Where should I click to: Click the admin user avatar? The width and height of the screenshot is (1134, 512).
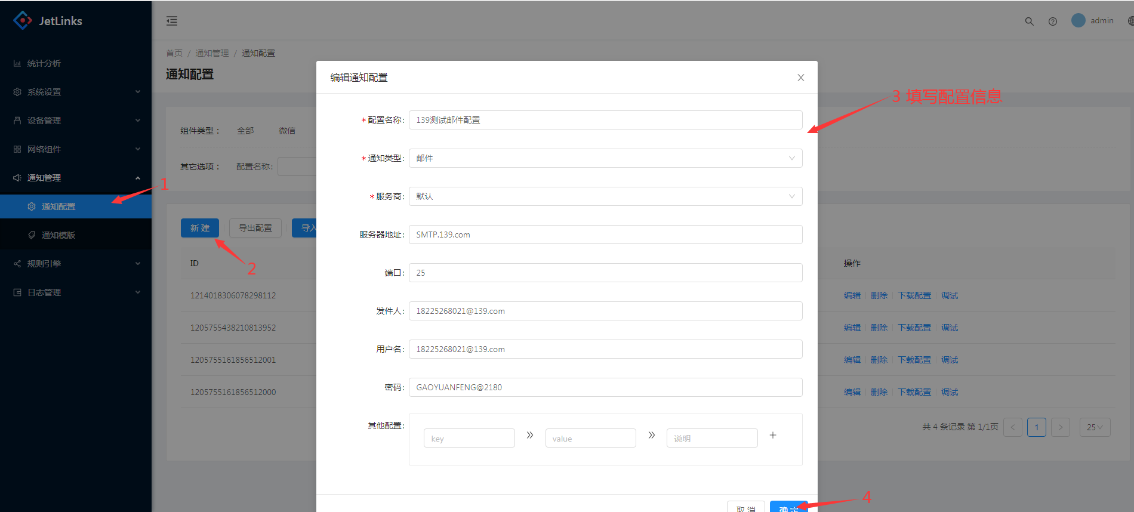click(1078, 20)
